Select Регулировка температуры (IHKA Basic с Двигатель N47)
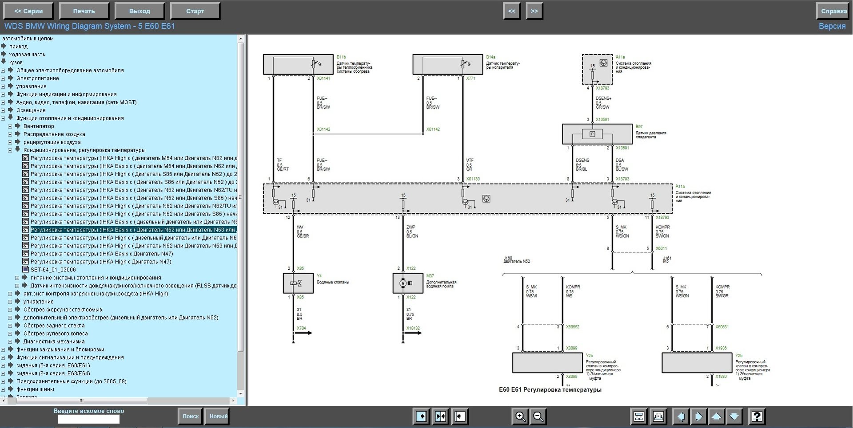853x428 pixels. click(101, 254)
